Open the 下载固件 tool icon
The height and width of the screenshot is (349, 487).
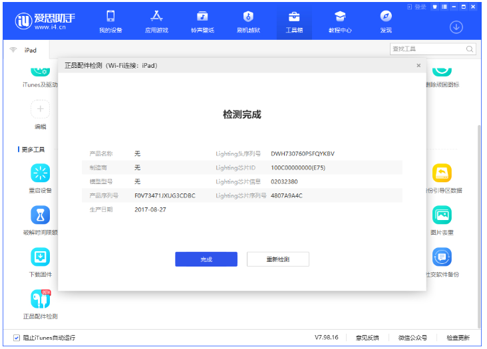point(41,257)
